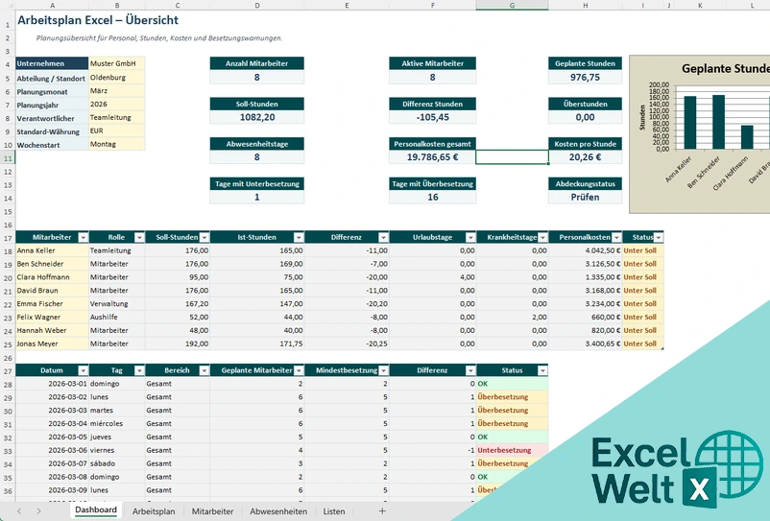
Task: Switch to the Dashboard sheet tab
Action: [x=96, y=510]
